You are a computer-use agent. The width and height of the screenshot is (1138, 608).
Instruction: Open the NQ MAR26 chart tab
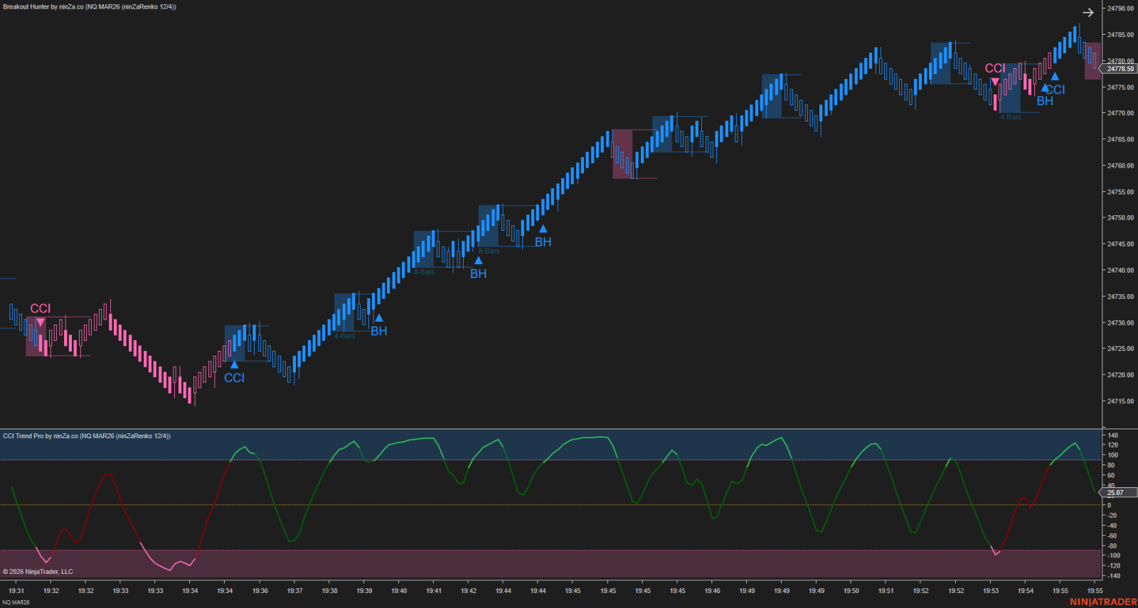pyautogui.click(x=16, y=602)
